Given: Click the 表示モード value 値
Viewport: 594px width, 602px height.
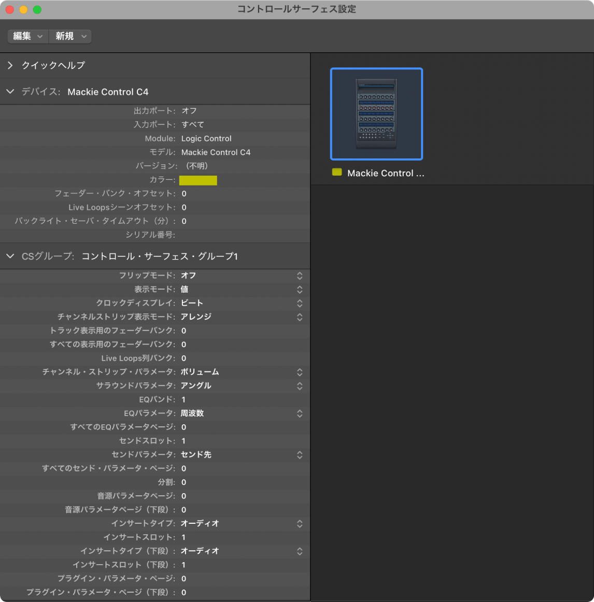Looking at the screenshot, I should click(x=185, y=290).
